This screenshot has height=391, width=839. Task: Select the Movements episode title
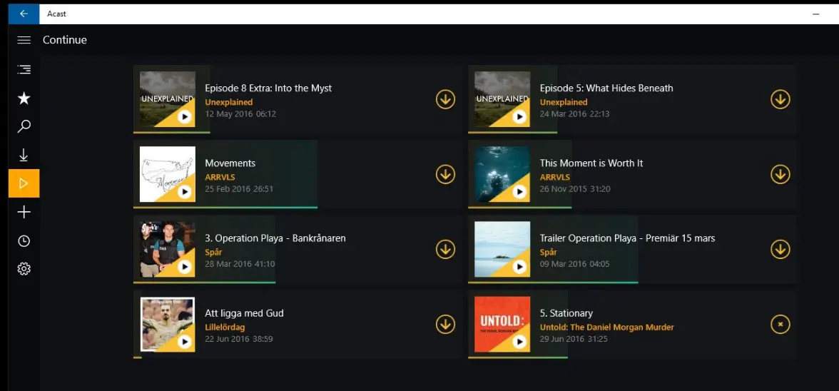point(230,163)
